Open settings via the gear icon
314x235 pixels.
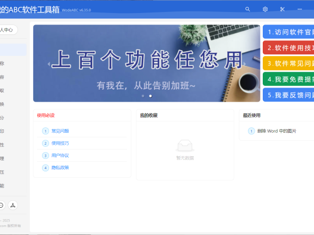(x=265, y=9)
